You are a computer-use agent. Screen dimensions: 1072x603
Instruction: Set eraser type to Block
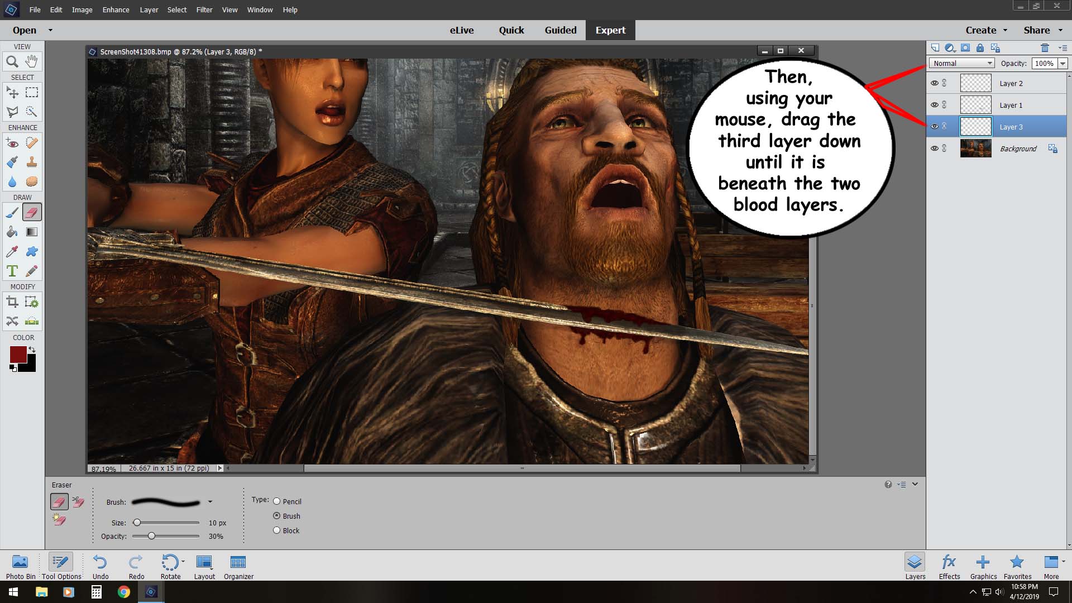(276, 530)
